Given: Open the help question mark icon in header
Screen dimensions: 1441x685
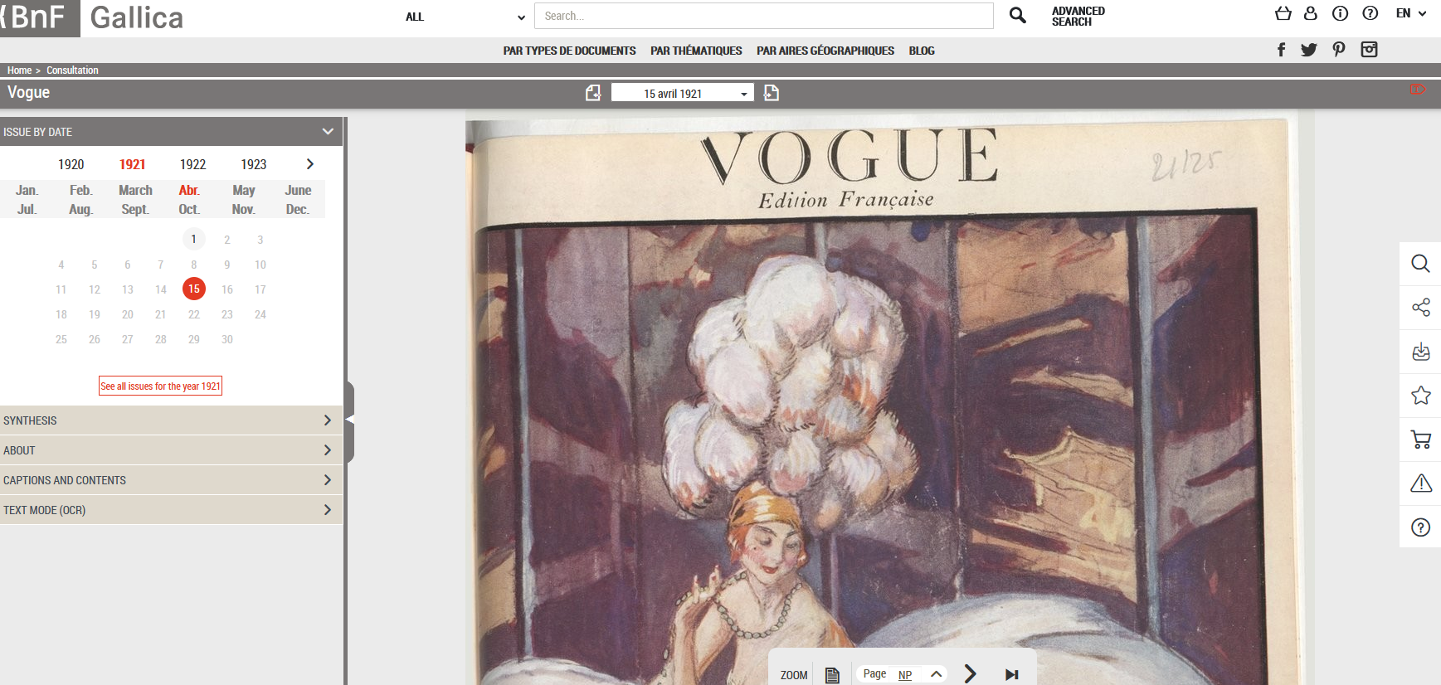Looking at the screenshot, I should coord(1370,13).
